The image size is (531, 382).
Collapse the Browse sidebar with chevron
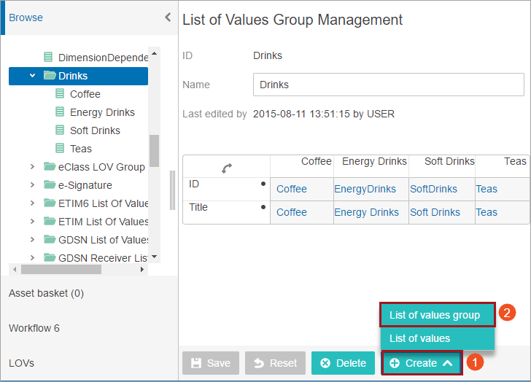(168, 17)
